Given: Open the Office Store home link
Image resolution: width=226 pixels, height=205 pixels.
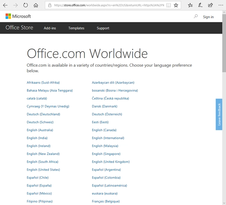Looking at the screenshot, I should pyautogui.click(x=19, y=28).
